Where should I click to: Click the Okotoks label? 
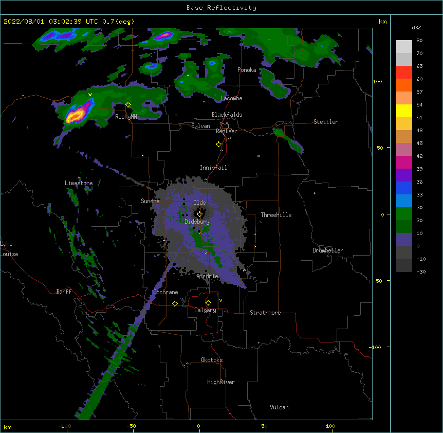212,360
